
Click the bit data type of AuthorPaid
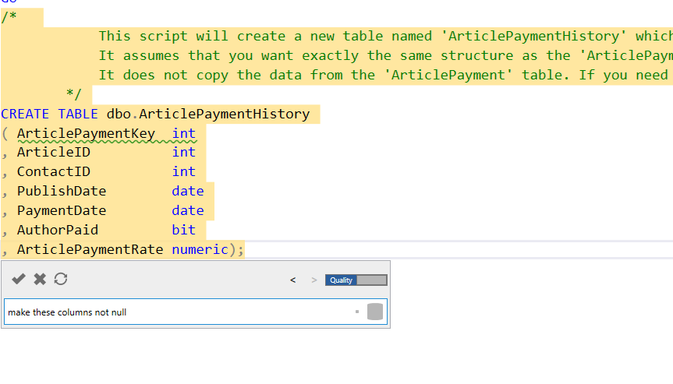coord(183,231)
